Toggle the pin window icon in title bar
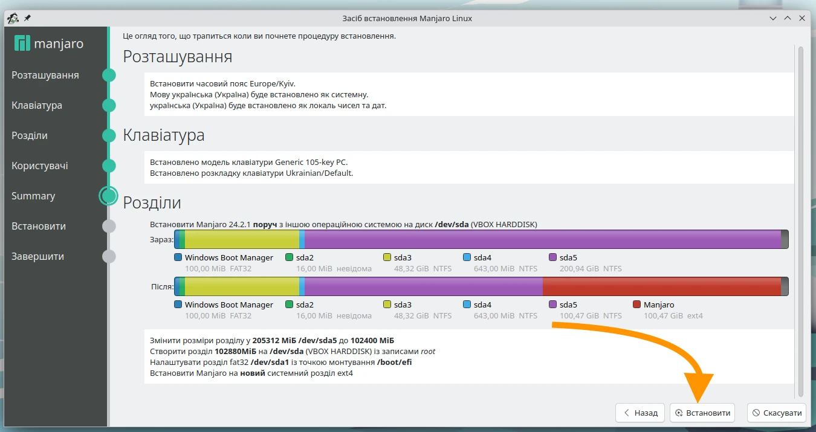816x432 pixels. pos(27,18)
